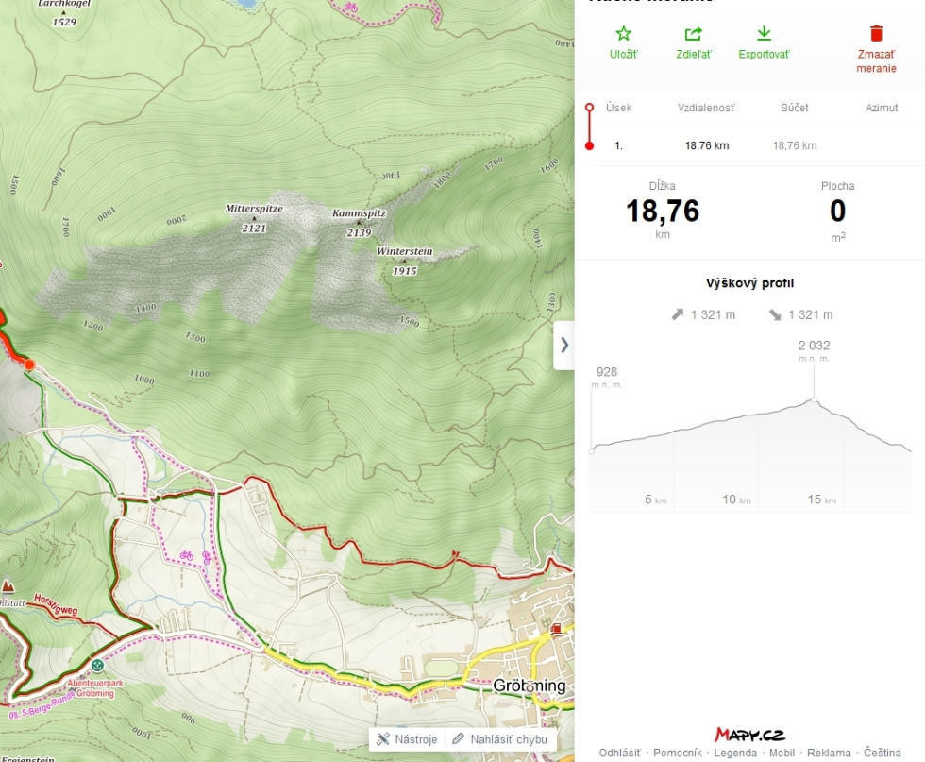The width and height of the screenshot is (925, 762).
Task: Click the Zdieľať share icon
Action: pyautogui.click(x=693, y=35)
